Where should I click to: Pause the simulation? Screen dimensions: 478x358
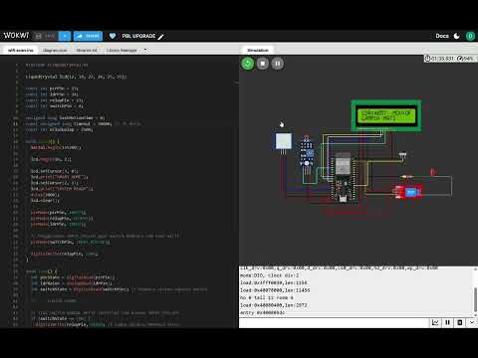(x=278, y=64)
